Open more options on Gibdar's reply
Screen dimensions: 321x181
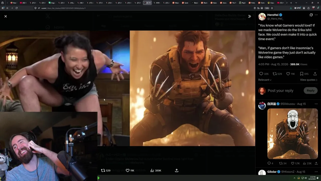(316, 172)
